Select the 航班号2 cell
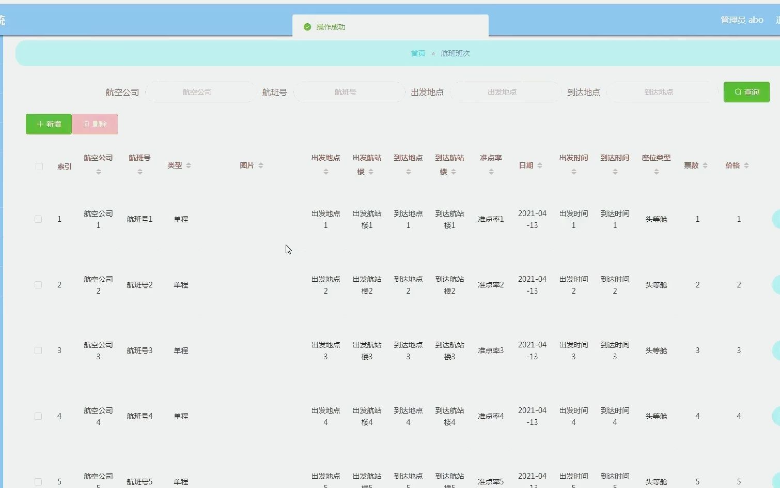The width and height of the screenshot is (780, 488). [x=139, y=285]
